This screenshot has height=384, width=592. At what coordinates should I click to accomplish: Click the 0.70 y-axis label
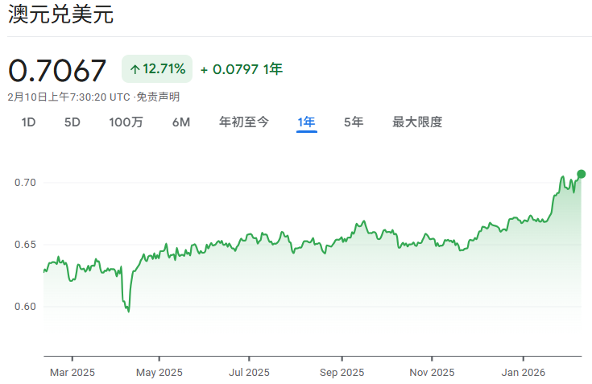tap(25, 183)
